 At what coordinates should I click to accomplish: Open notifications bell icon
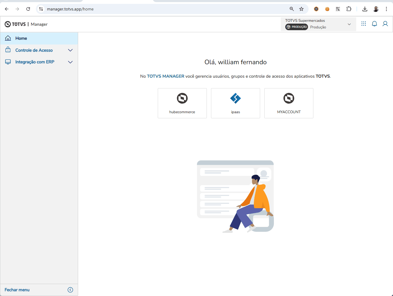pos(374,24)
